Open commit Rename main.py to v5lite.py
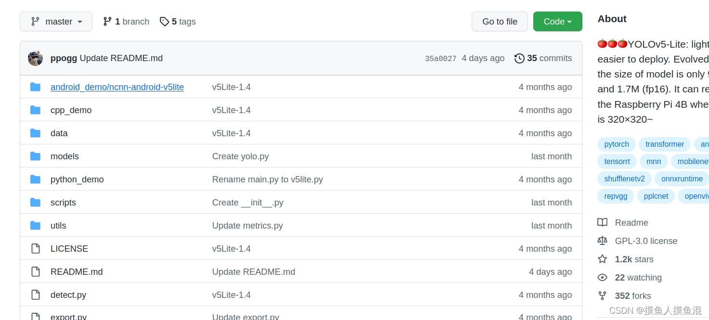709x320 pixels. (x=268, y=179)
